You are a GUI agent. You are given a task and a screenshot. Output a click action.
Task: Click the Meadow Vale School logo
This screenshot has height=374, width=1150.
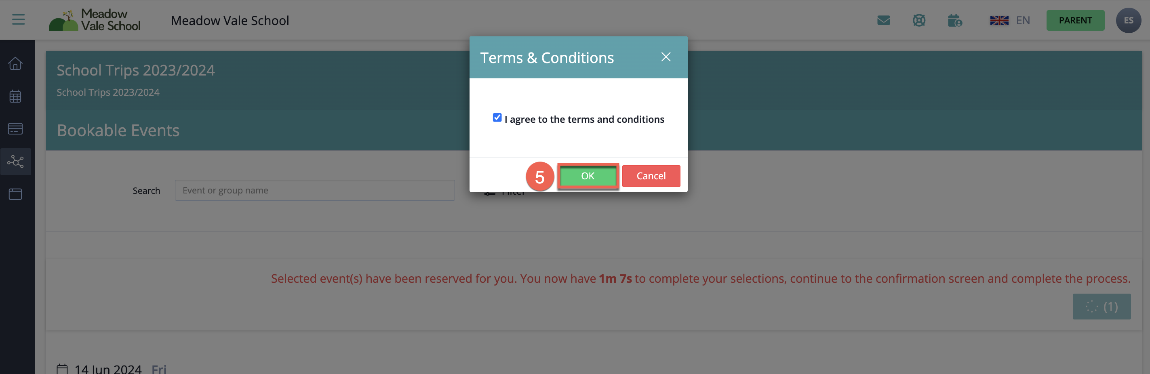click(x=95, y=21)
